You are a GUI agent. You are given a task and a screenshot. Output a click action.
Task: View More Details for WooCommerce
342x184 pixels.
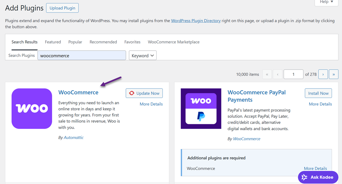[x=151, y=104]
